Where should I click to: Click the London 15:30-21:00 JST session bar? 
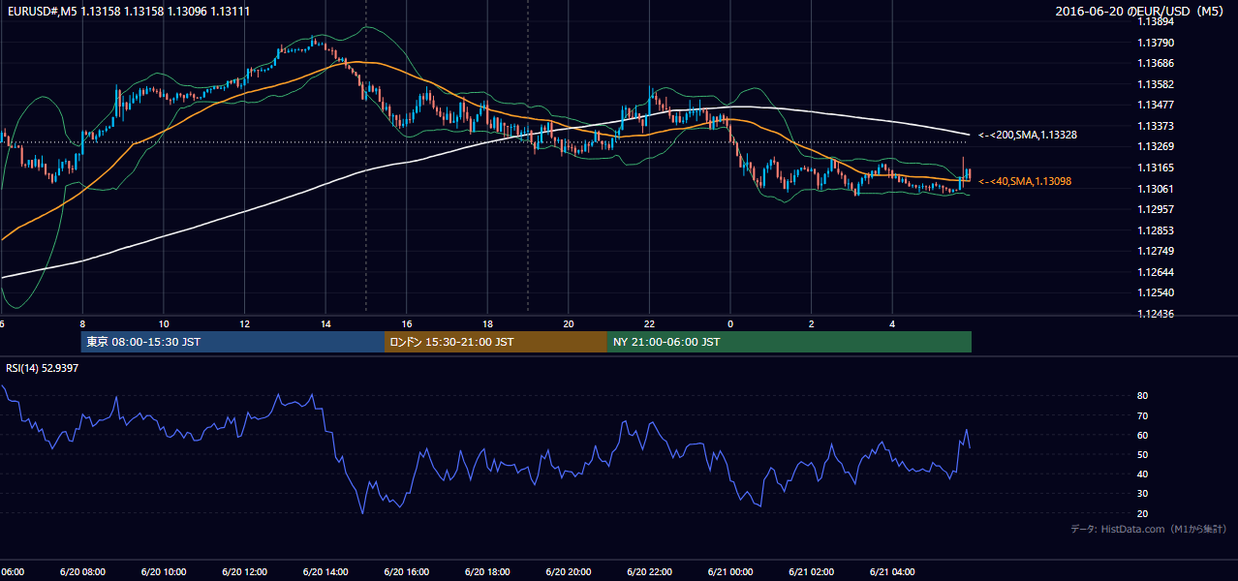coord(496,342)
